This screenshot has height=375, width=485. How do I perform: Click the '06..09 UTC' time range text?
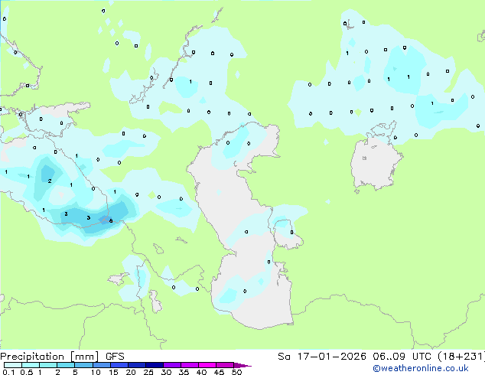click(402, 357)
